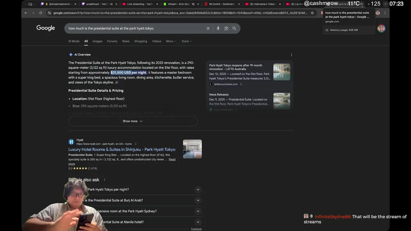Switch to Videos results tab

156,41
